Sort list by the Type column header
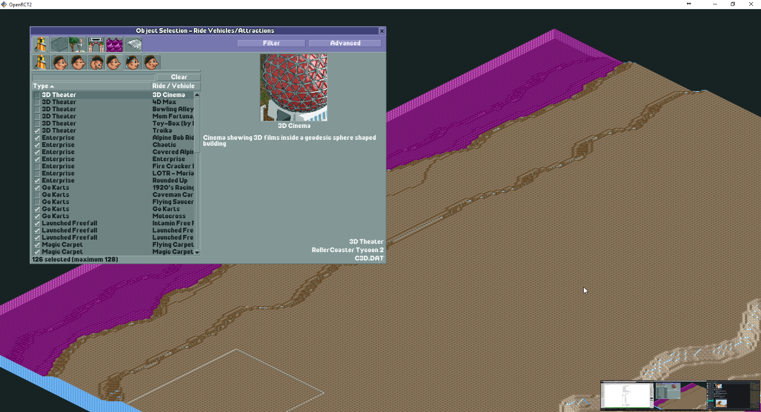The width and height of the screenshot is (761, 412). tap(44, 86)
